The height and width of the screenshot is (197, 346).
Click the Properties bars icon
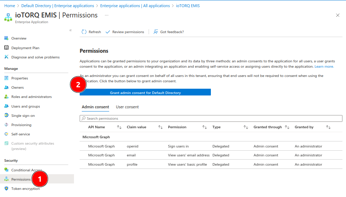point(6,78)
